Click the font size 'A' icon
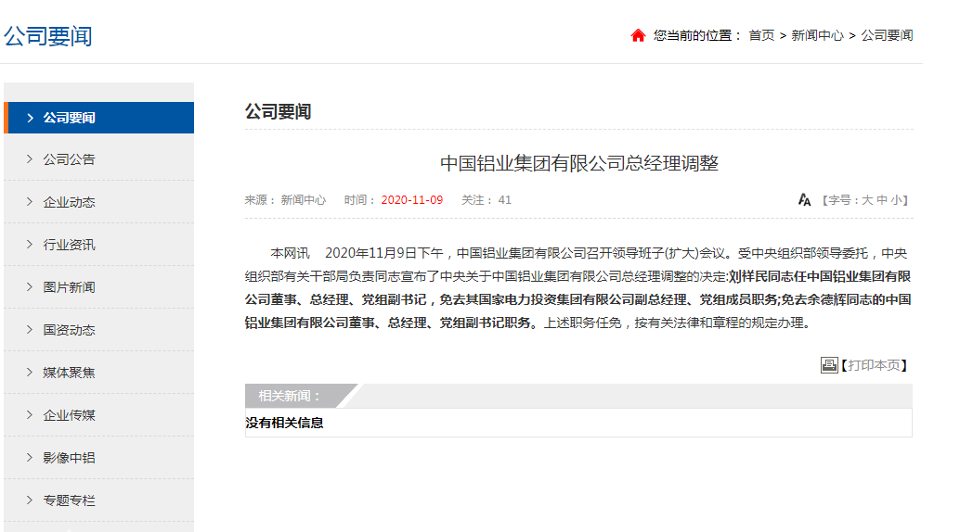Image resolution: width=960 pixels, height=532 pixels. tap(805, 200)
